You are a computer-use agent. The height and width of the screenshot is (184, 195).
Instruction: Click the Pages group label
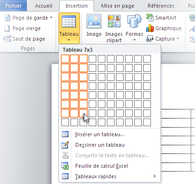pos(28,48)
